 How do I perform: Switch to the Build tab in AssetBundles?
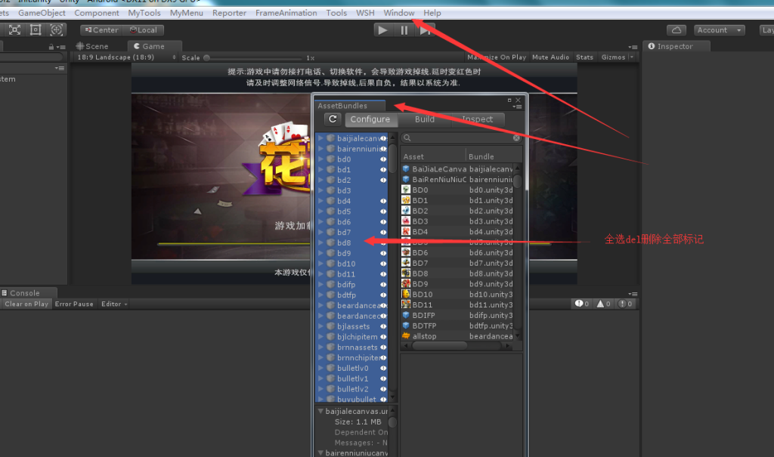(x=425, y=119)
